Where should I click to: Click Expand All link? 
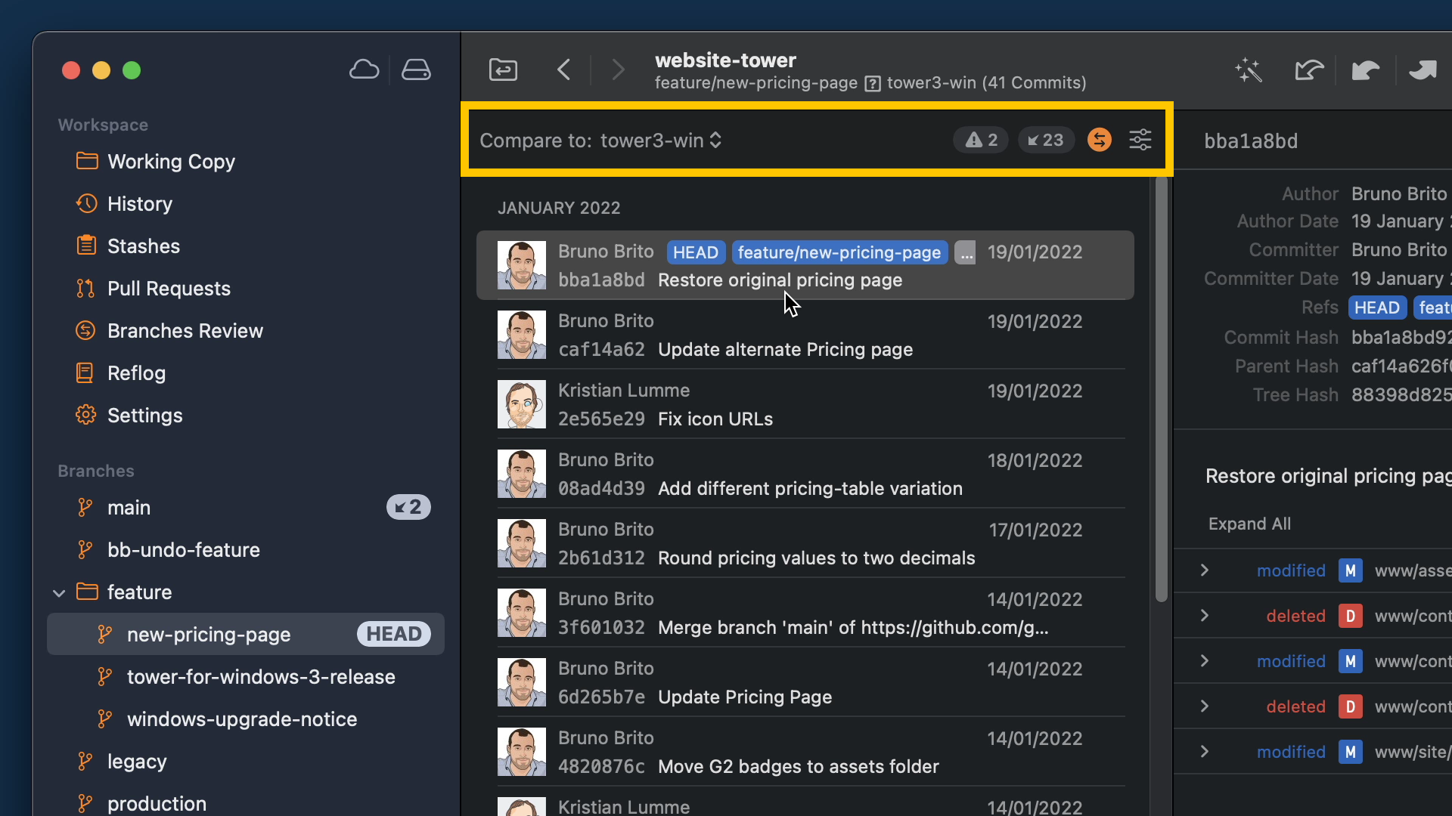[1249, 524]
